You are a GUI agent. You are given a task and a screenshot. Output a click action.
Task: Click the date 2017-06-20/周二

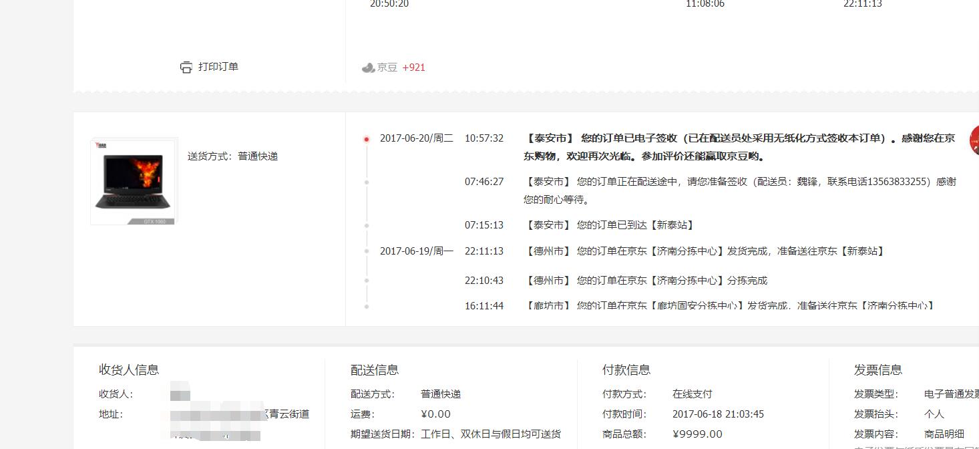coord(417,138)
